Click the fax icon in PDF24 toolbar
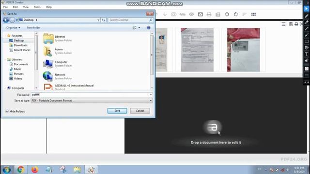310x174 pixels. coord(218,14)
